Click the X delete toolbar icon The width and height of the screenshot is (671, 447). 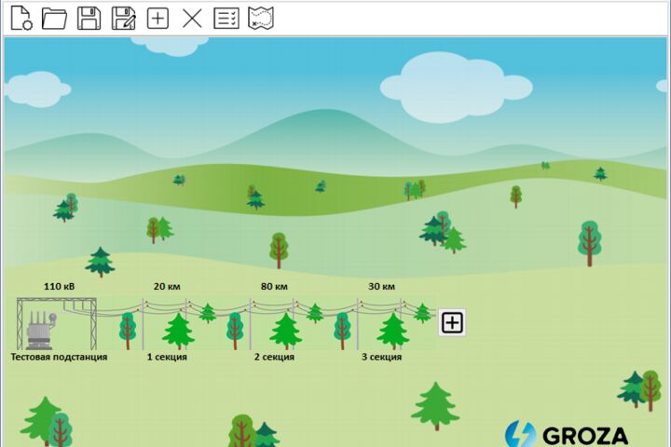[x=192, y=19]
